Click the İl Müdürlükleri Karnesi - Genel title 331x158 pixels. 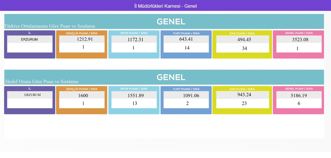point(165,6)
